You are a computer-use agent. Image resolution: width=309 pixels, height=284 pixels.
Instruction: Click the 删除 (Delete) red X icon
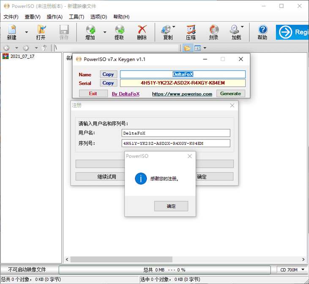point(142,32)
